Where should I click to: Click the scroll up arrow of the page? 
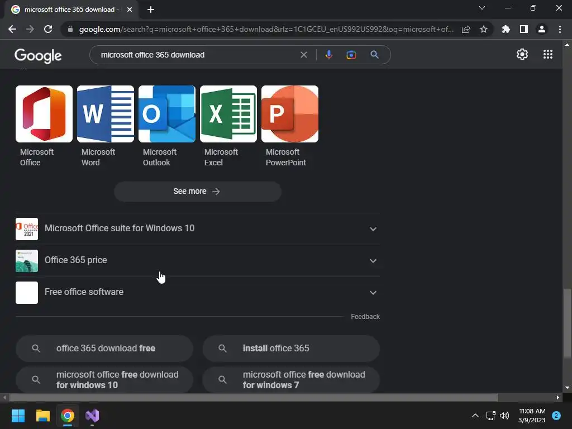coord(567,45)
